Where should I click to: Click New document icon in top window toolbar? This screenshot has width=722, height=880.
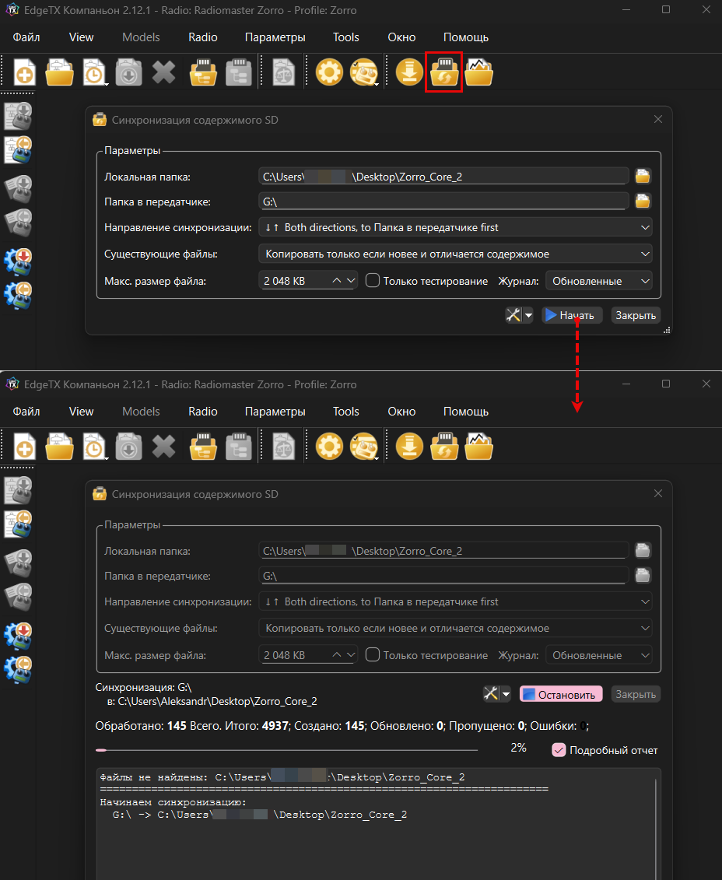click(24, 72)
